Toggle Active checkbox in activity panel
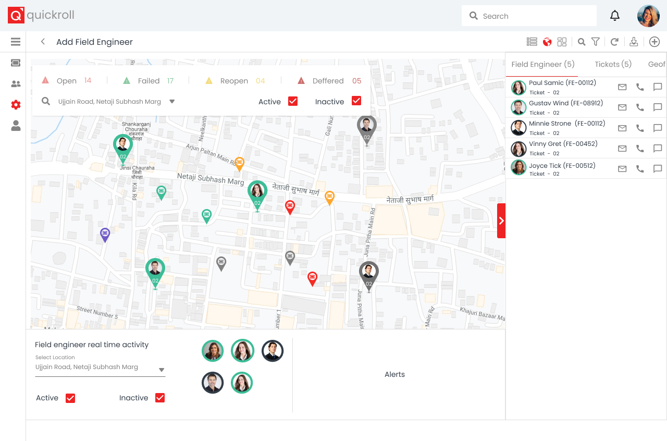The height and width of the screenshot is (441, 667). pos(70,398)
